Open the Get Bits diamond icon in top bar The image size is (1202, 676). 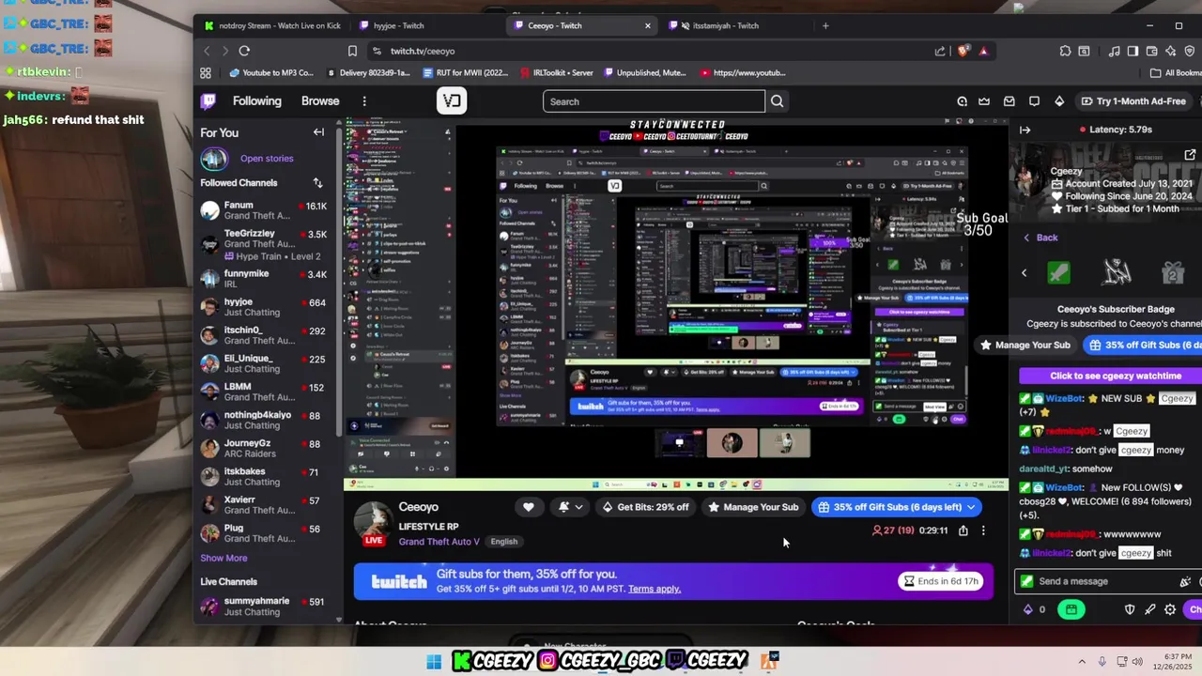click(1059, 101)
